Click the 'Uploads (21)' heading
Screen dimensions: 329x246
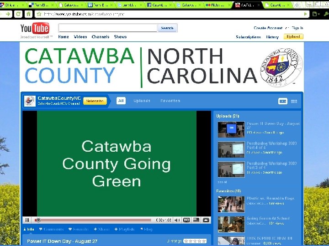coord(228,116)
